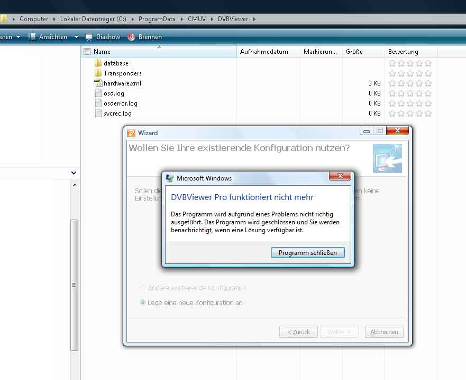This screenshot has width=466, height=380.
Task: Select 'Lege eine neue Konfiguration an' option
Action: click(143, 303)
